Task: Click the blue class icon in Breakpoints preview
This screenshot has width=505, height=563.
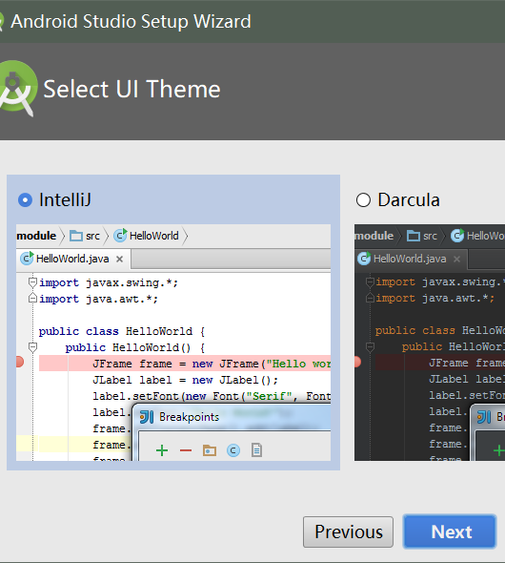Action: coord(233,450)
